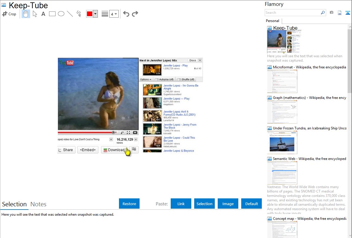Screen dimensions: 352x238
Task: Open the line thickness dropdown
Action: click(114, 14)
